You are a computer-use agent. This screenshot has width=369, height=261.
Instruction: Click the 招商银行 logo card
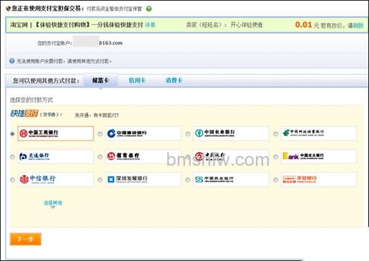[x=143, y=157]
